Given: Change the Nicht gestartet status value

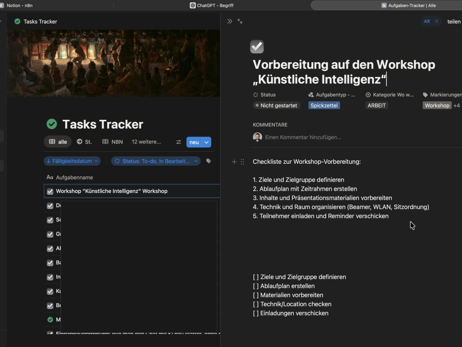Looking at the screenshot, I should click(x=276, y=105).
